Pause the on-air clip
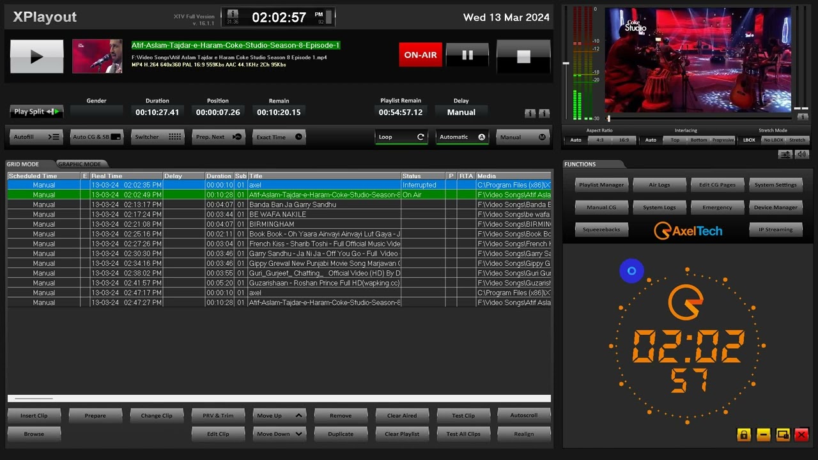Image resolution: width=818 pixels, height=460 pixels. click(x=467, y=55)
